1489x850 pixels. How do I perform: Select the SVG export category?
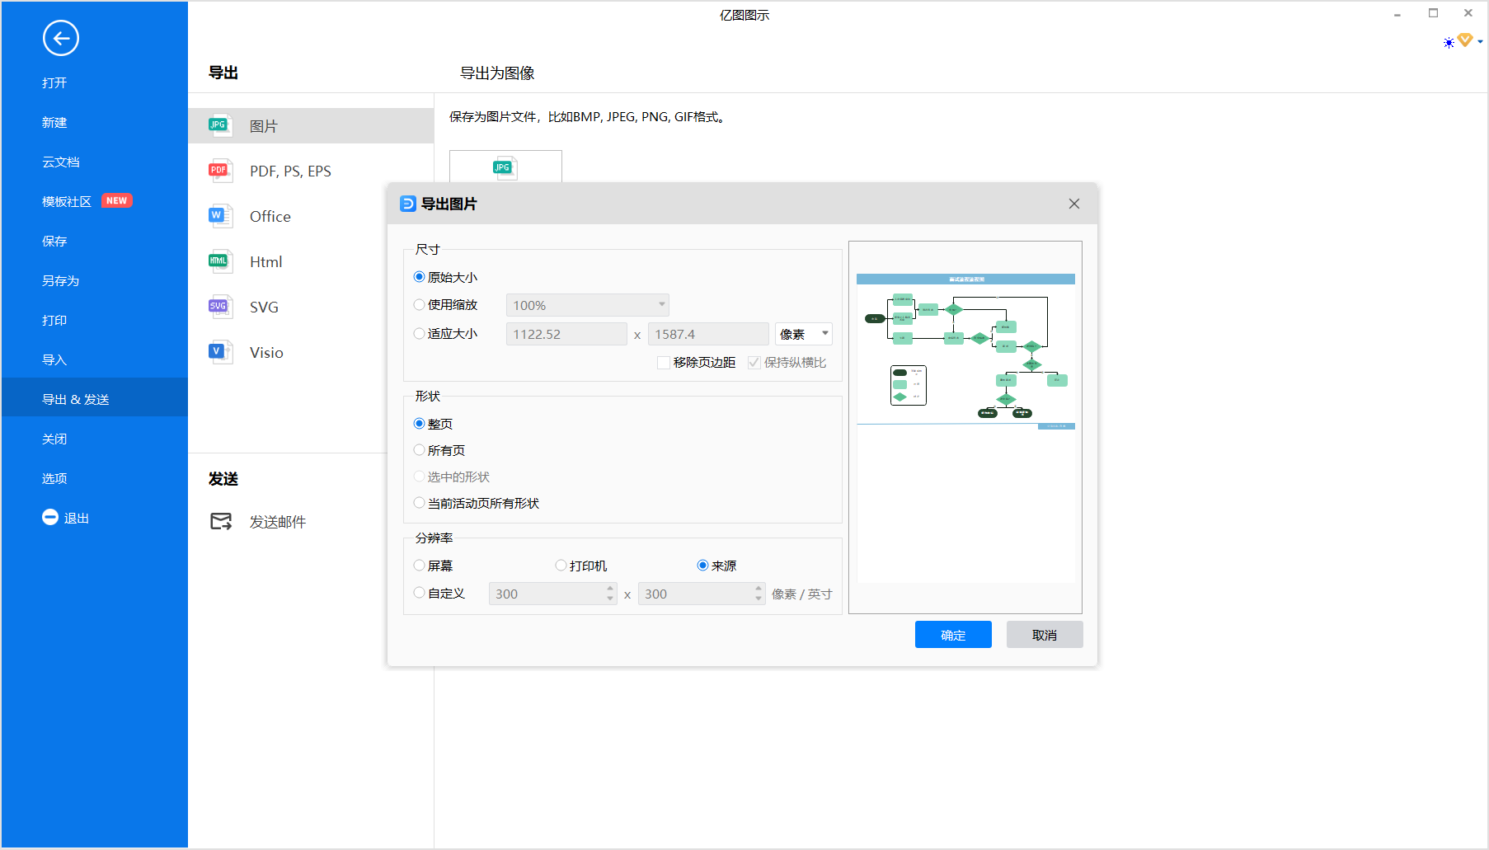311,307
